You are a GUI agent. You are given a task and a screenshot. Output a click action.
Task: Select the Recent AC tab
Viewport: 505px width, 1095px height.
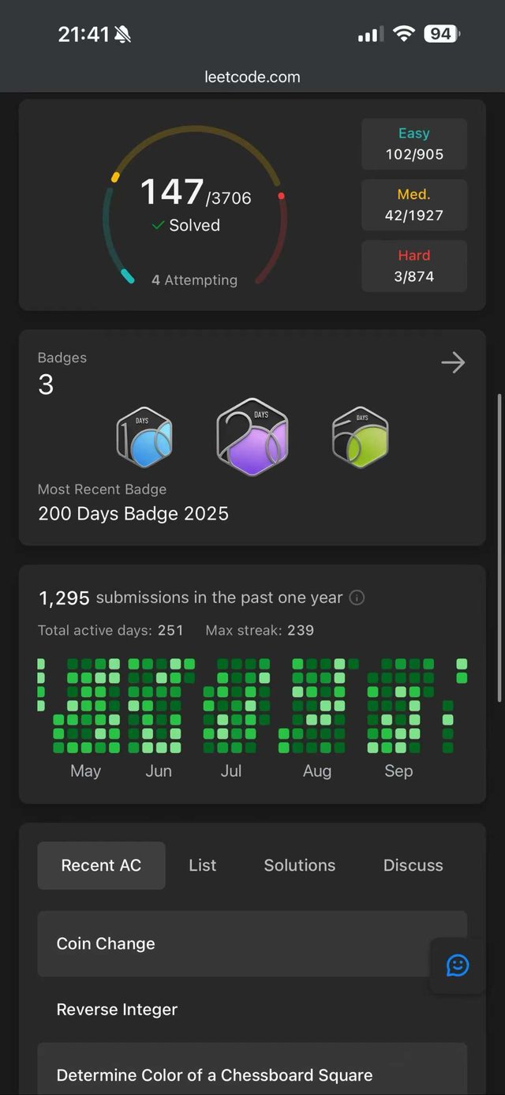pyautogui.click(x=101, y=865)
